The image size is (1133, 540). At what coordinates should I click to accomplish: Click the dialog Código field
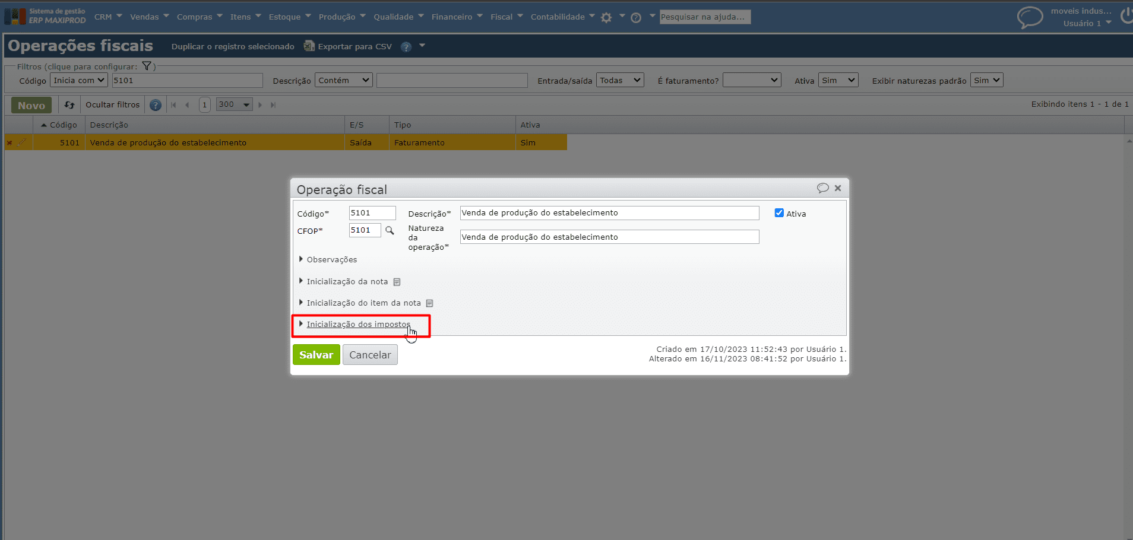[x=372, y=213]
